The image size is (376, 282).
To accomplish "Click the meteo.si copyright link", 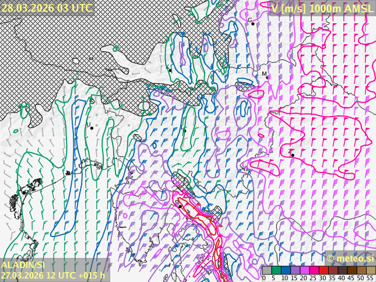I will pos(350,258).
